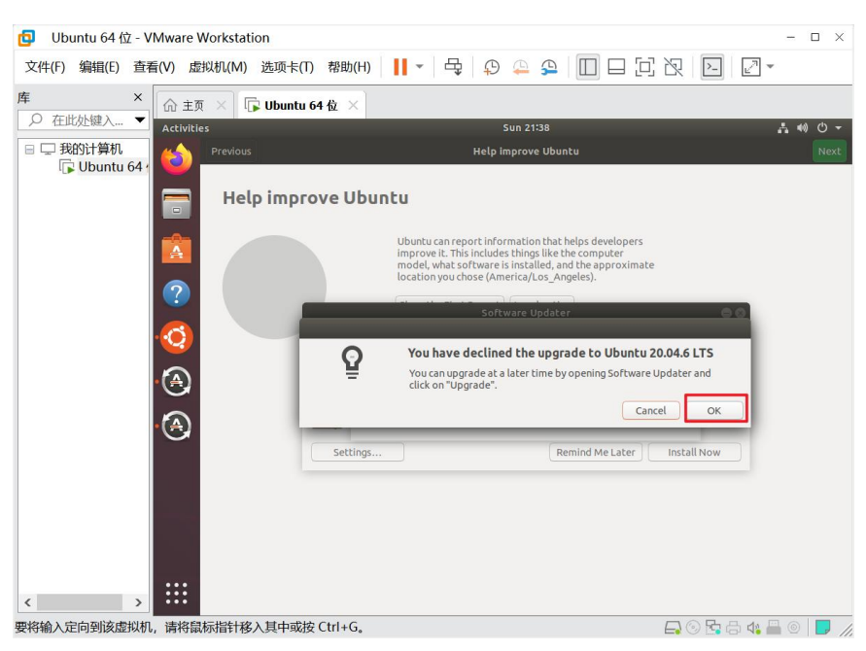Take a snapshot of the virtual machine
Screen dimensions: 866x651
tap(492, 67)
